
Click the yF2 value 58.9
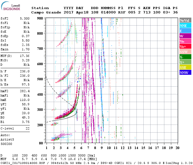(26, 104)
